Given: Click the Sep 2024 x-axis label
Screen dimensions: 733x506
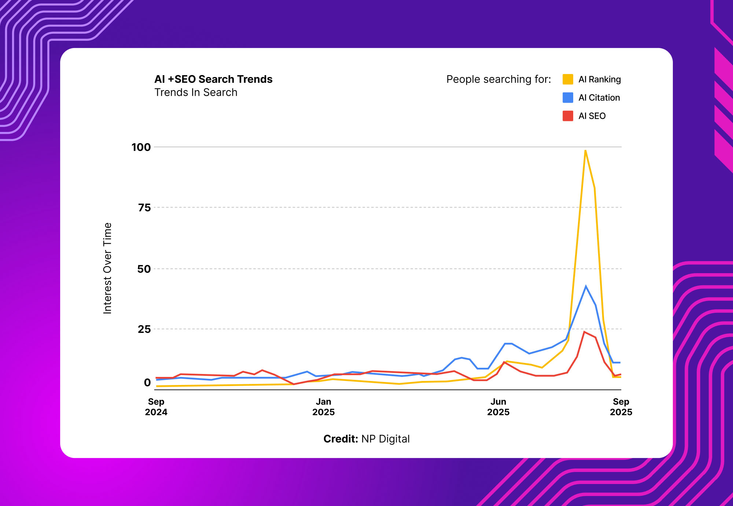Looking at the screenshot, I should pyautogui.click(x=156, y=407).
